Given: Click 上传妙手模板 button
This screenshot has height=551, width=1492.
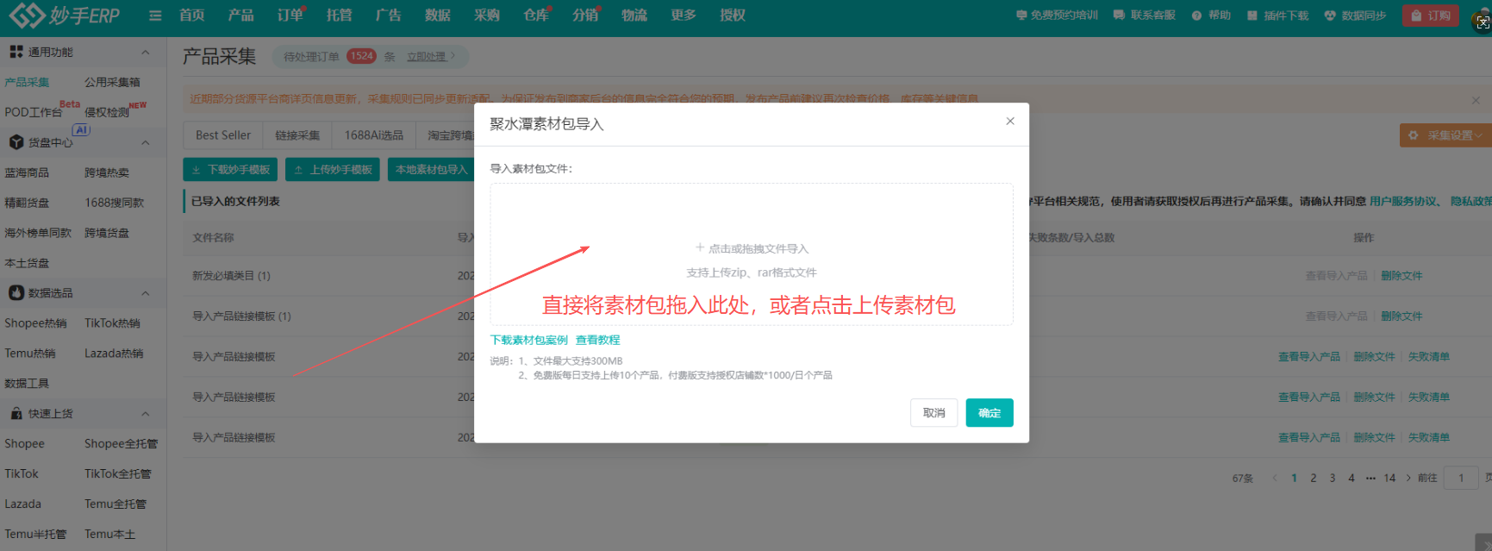Looking at the screenshot, I should pos(333,170).
